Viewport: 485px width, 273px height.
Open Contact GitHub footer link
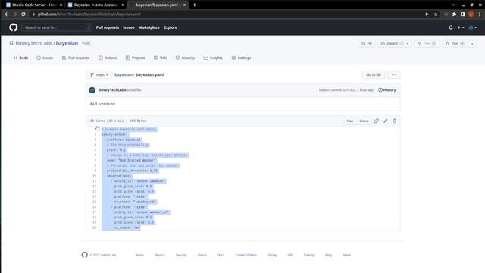[x=246, y=255]
